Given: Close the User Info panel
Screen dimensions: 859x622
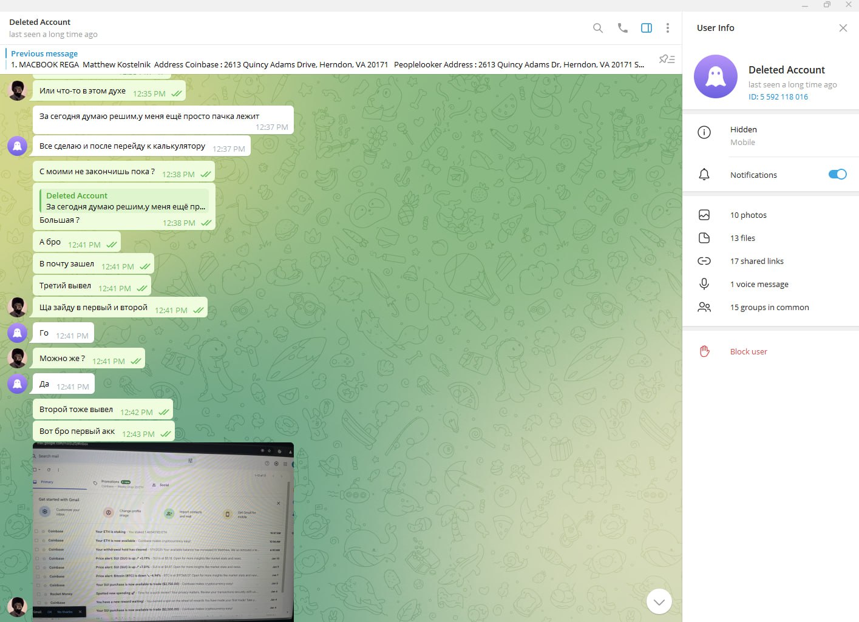Looking at the screenshot, I should (x=843, y=28).
